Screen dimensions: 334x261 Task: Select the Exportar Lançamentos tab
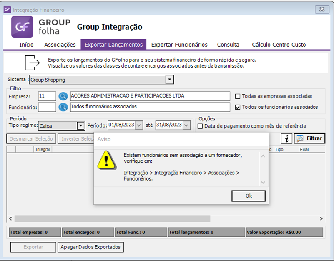(113, 45)
